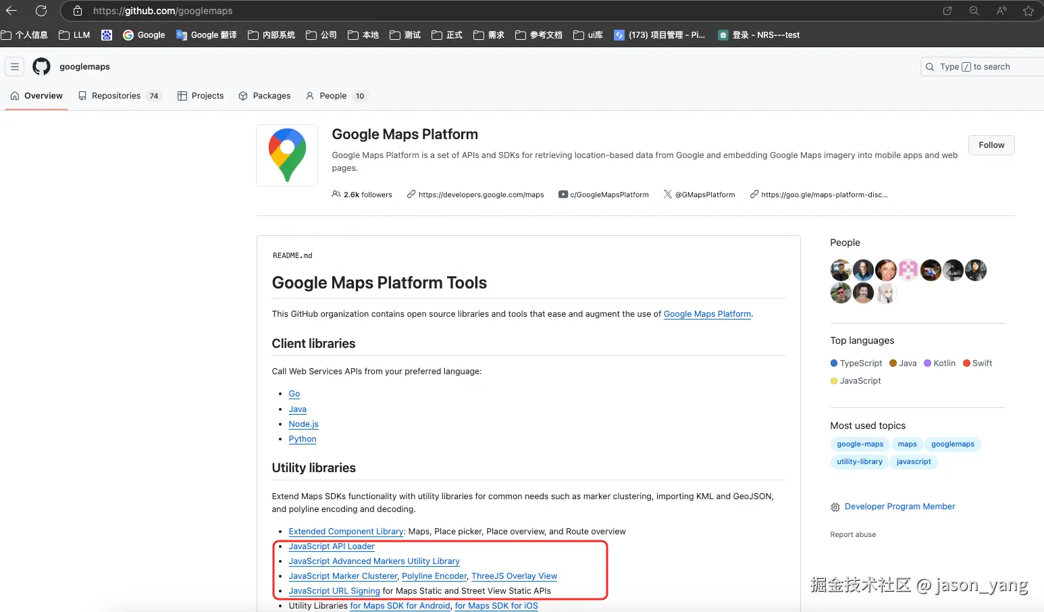Image resolution: width=1044 pixels, height=612 pixels.
Task: Click the Baidu paw bookmark icon
Action: 107,35
